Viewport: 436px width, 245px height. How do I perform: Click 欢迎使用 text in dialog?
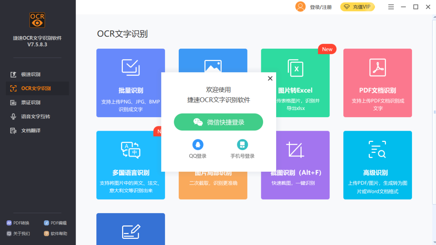coord(218,90)
